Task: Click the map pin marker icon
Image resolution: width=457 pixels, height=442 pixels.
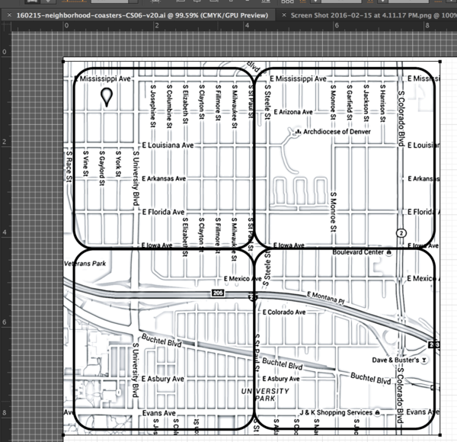Action: 107,95
